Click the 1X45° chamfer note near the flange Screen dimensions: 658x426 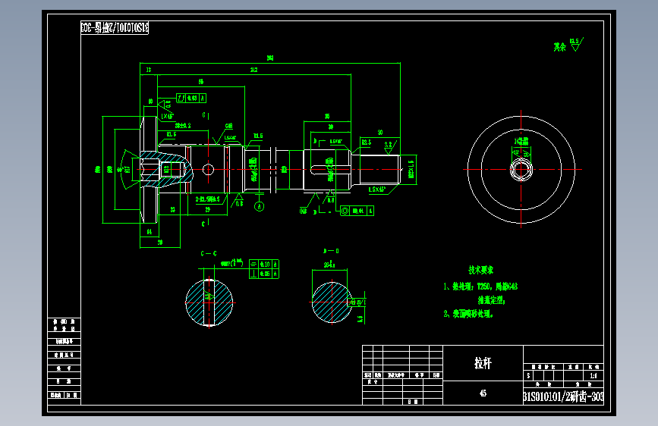click(168, 116)
